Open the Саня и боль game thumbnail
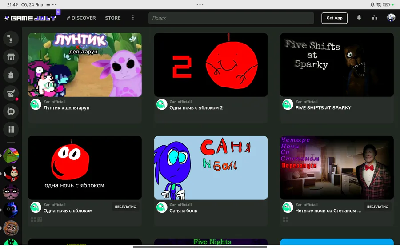 [x=211, y=168]
